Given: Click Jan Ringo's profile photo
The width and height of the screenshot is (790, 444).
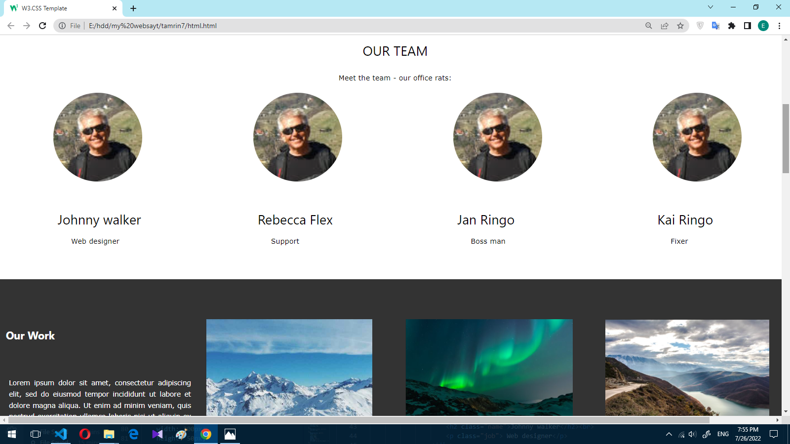Looking at the screenshot, I should pos(498,137).
